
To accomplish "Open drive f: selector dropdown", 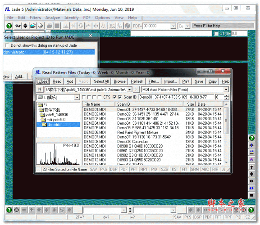I will 77,97.
